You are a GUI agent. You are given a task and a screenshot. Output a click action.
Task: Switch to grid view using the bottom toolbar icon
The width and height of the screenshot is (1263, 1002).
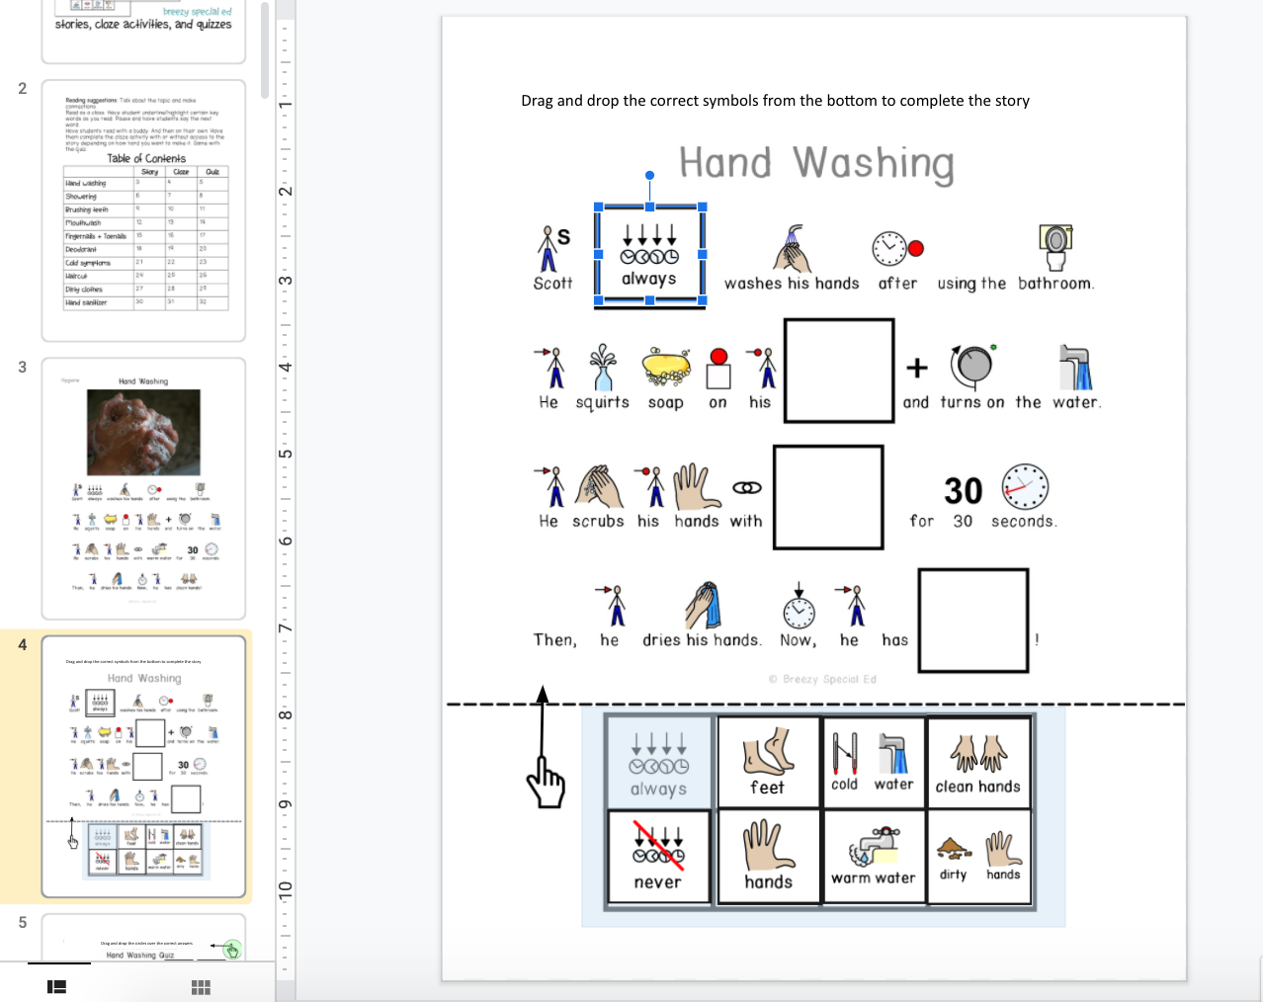(201, 986)
